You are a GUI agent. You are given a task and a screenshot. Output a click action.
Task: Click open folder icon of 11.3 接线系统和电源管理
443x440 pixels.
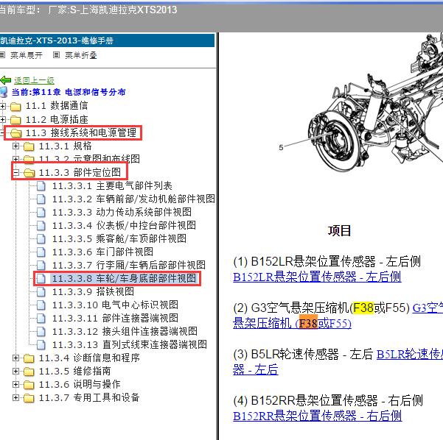[15, 133]
